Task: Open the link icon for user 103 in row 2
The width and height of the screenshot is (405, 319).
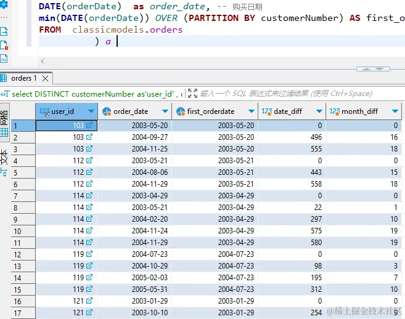Action: pyautogui.click(x=89, y=137)
